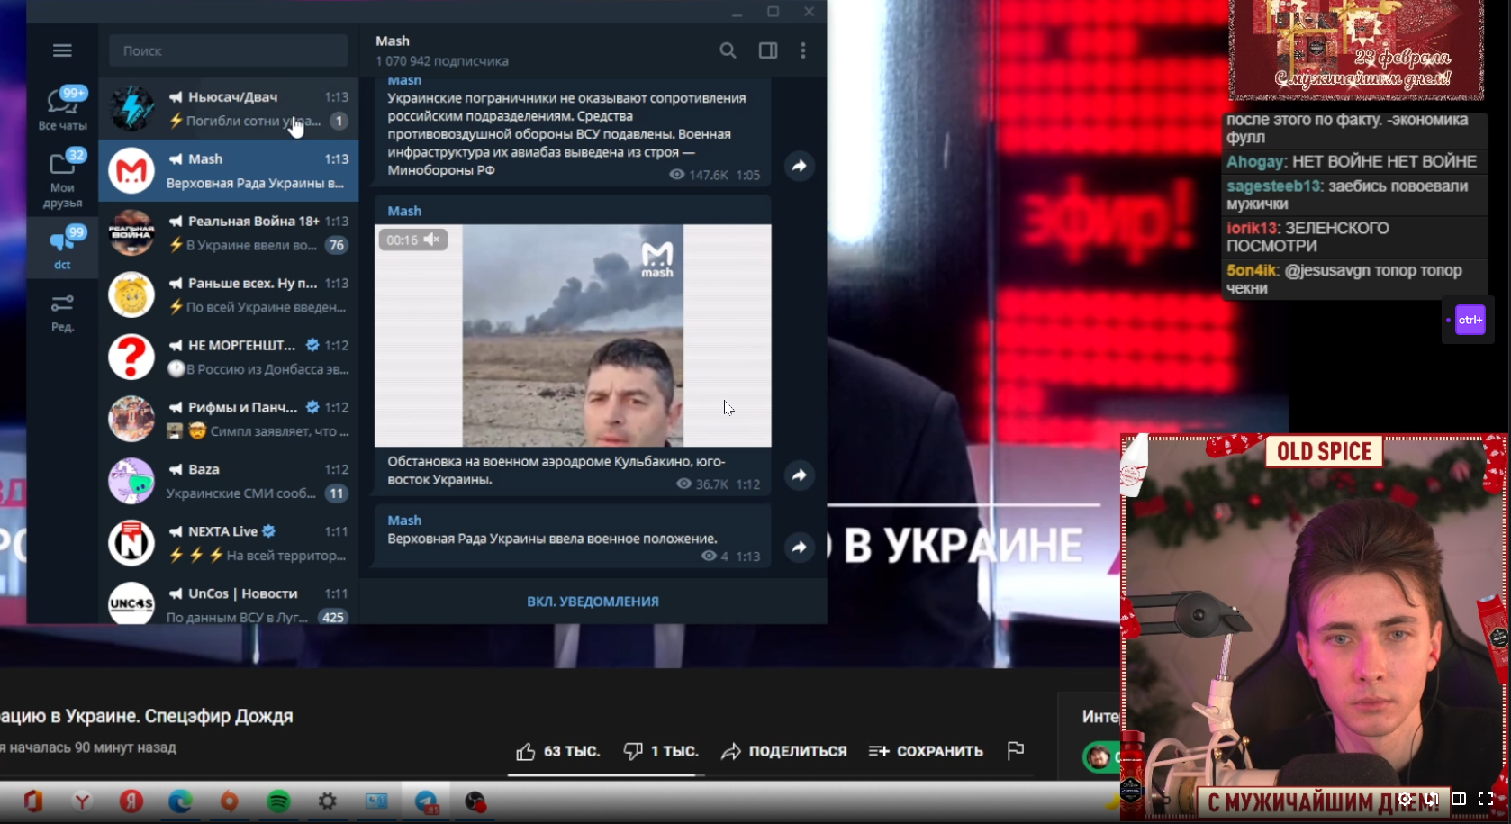This screenshot has height=824, width=1511.
Task: Click Mash sender name above video
Action: click(404, 211)
